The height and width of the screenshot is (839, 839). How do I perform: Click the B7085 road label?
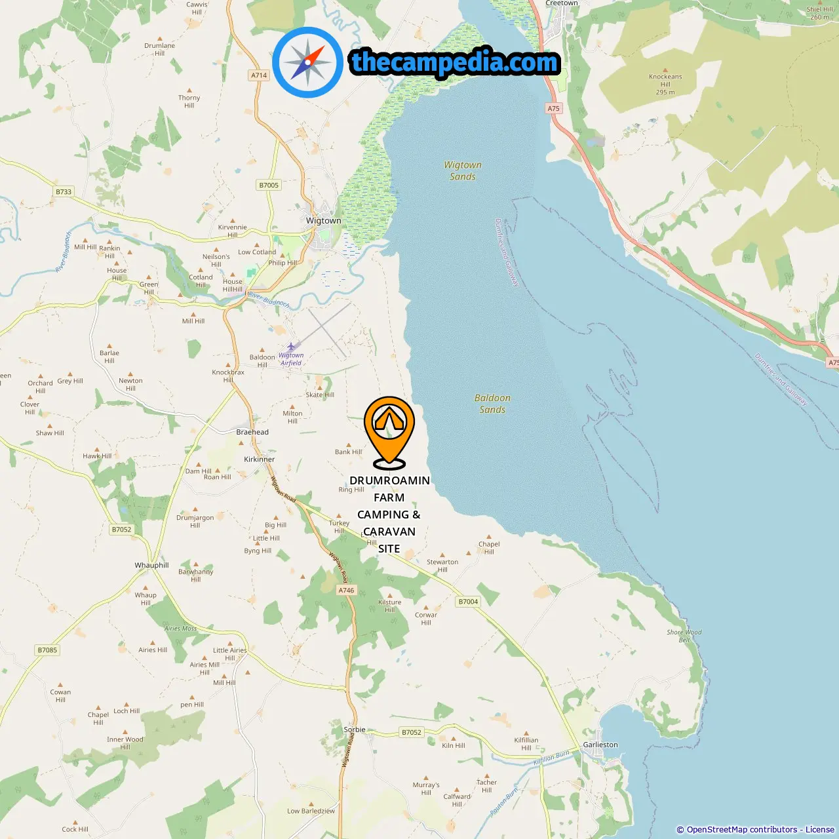(47, 650)
